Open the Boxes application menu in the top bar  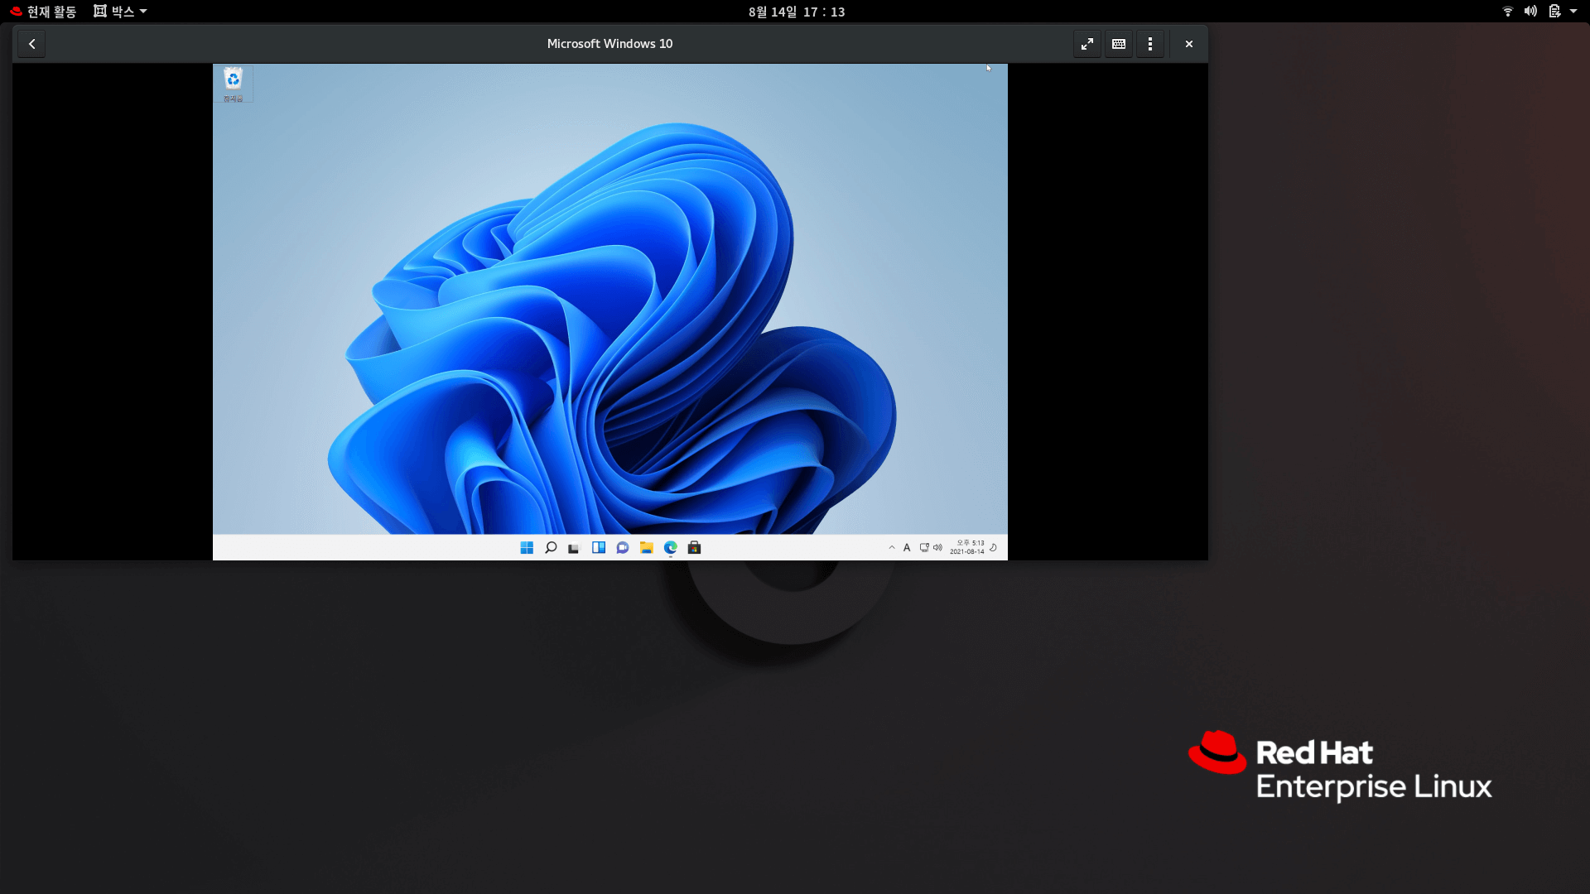point(120,12)
